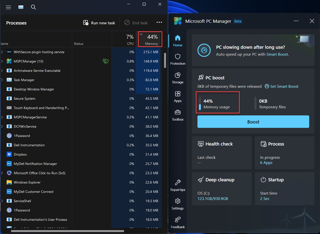Viewport: 320px width, 234px height.
Task: Open PC Manager Settings gear
Action: tap(178, 204)
